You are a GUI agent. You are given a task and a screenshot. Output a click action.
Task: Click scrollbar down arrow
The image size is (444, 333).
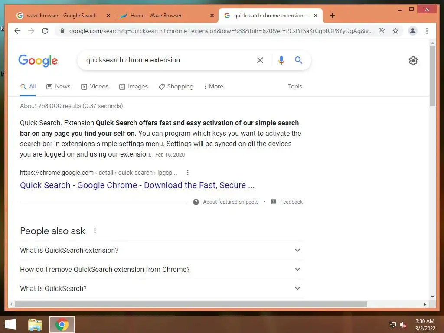click(x=432, y=297)
